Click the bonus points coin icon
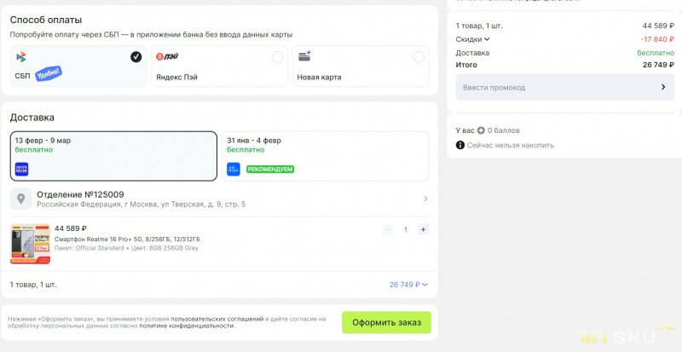The image size is (682, 352). tap(481, 130)
